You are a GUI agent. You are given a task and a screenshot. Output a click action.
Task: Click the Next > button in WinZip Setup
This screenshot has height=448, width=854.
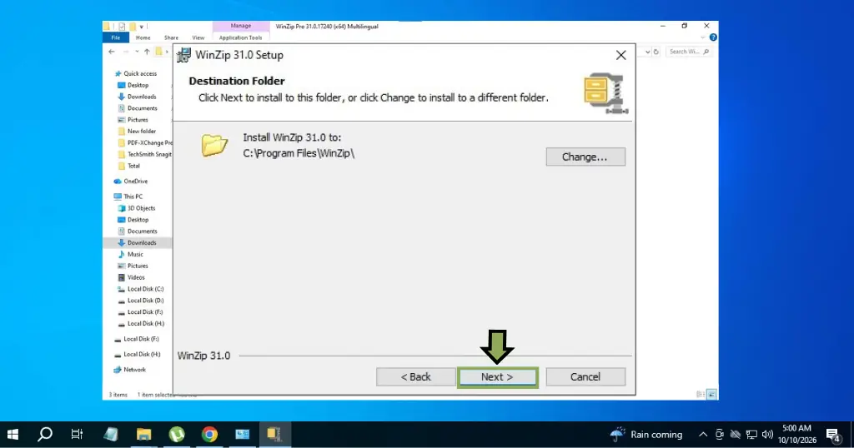pos(498,376)
